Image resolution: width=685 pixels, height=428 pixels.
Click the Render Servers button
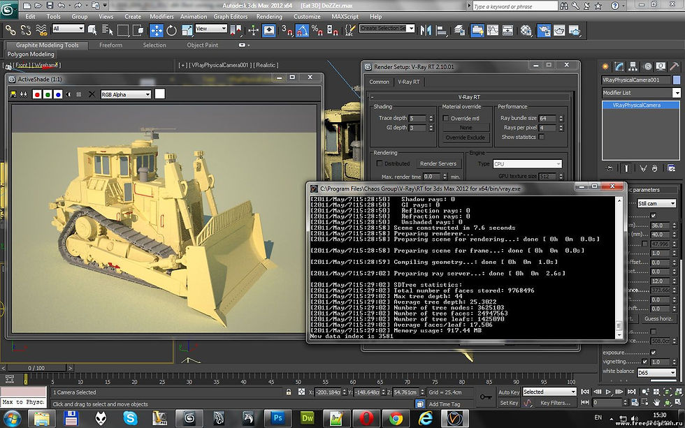438,163
